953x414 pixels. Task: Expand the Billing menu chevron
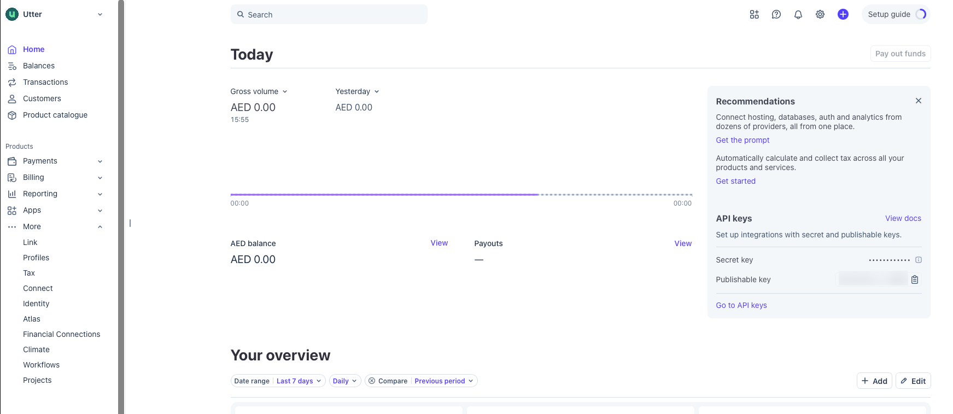click(100, 178)
